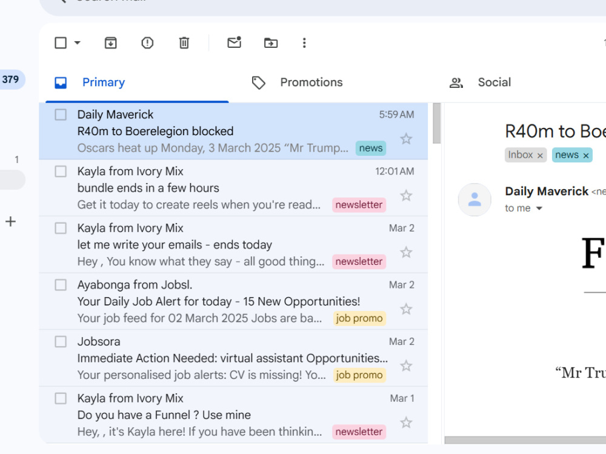
Task: Click the plus icon in left sidebar
Action: pyautogui.click(x=10, y=222)
